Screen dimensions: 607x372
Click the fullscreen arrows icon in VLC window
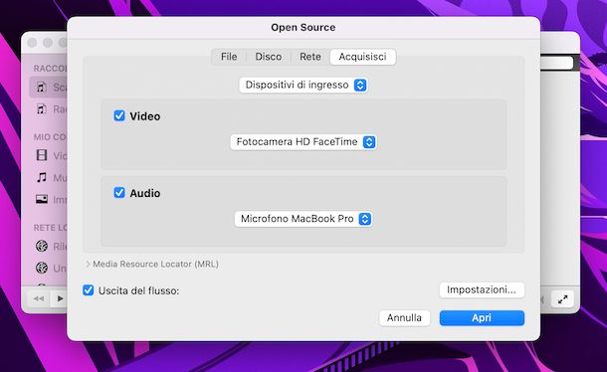[x=562, y=298]
